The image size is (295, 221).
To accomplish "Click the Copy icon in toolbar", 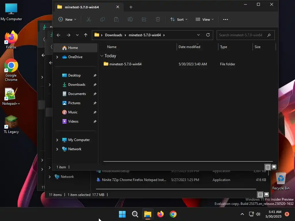I will click(x=103, y=19).
